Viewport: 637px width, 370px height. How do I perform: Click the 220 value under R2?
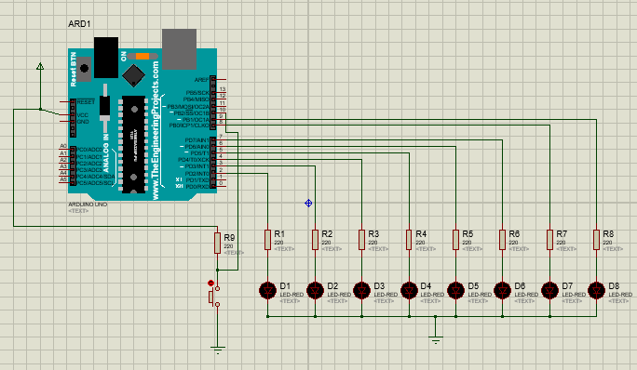point(326,243)
